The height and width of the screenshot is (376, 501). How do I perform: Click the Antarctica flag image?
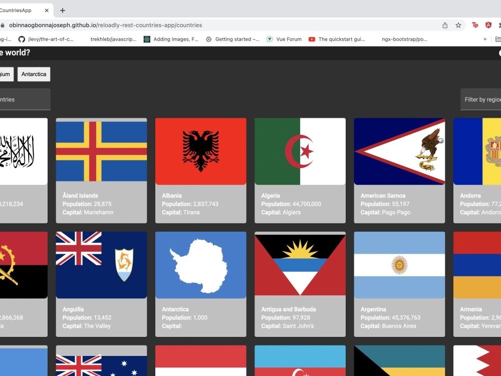[x=201, y=265]
